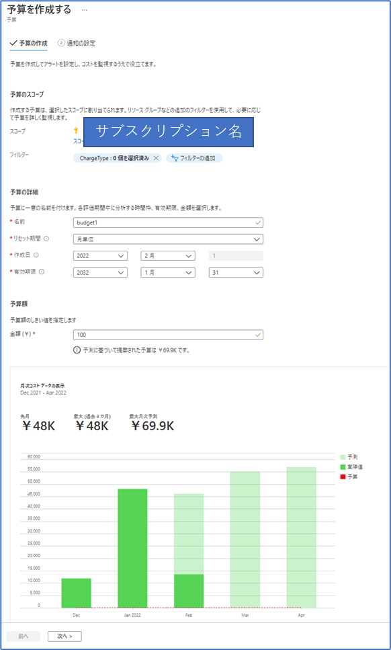This screenshot has width=391, height=650.
Task: Open the 作成日 year dropdown 2022
Action: click(x=100, y=256)
